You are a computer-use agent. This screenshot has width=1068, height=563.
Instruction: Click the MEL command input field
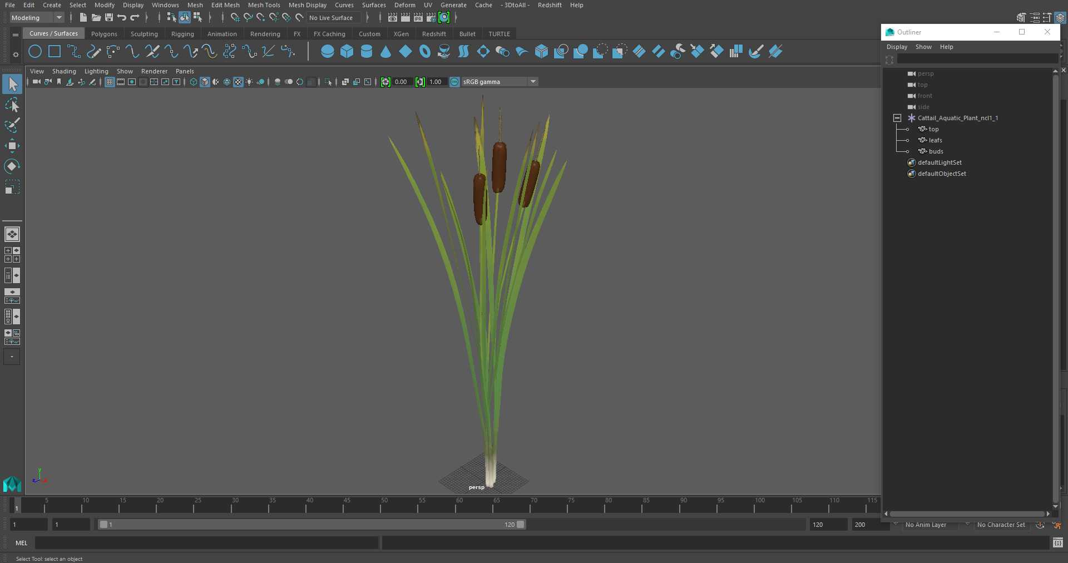click(207, 543)
